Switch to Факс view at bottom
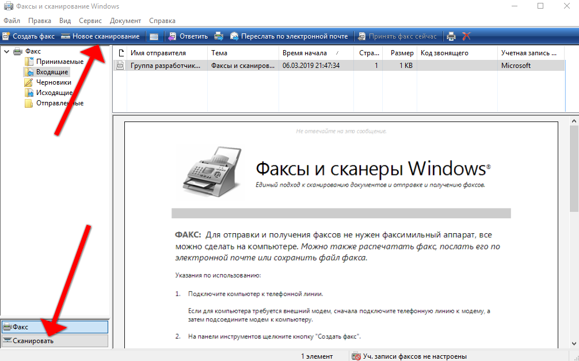 pyautogui.click(x=55, y=327)
